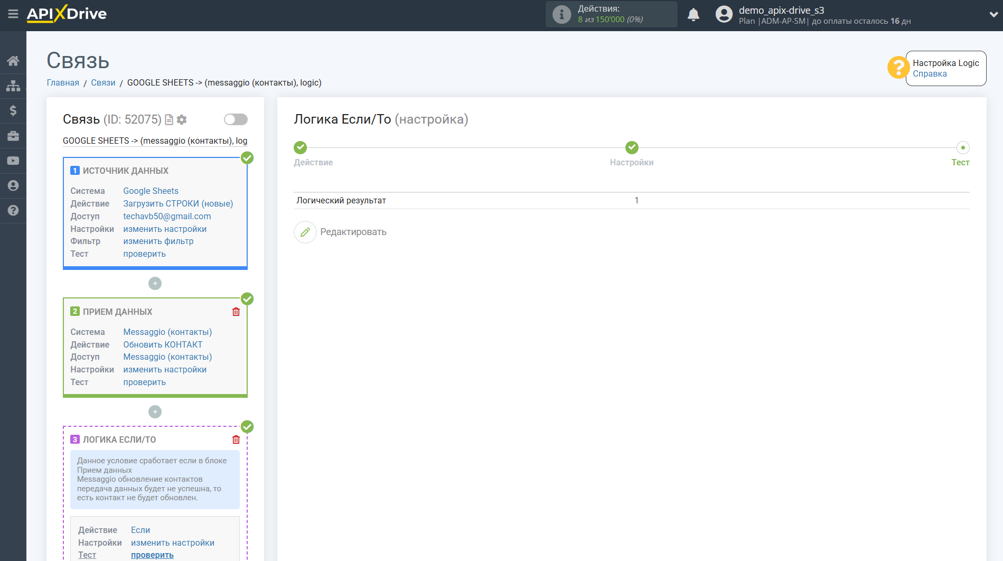
Task: Go to the Настройки step
Action: tap(632, 148)
